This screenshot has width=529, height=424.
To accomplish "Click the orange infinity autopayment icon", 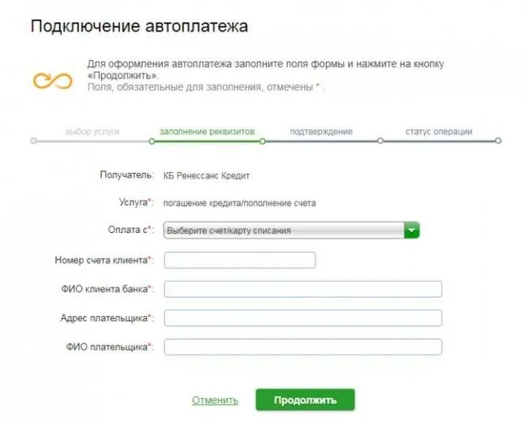I will click(53, 81).
